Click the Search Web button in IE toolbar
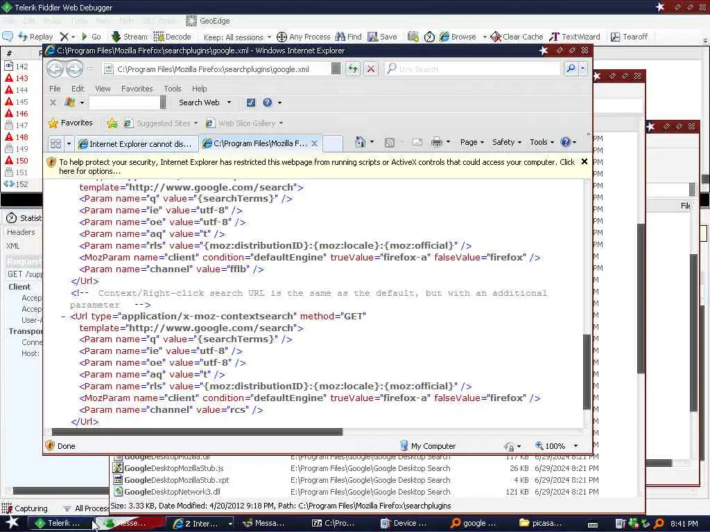Viewport: 710px width, 532px height. [199, 103]
